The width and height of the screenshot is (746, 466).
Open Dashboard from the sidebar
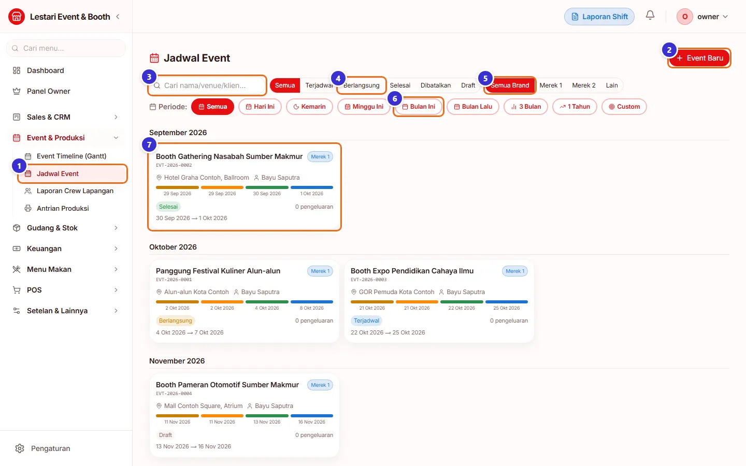coord(66,70)
